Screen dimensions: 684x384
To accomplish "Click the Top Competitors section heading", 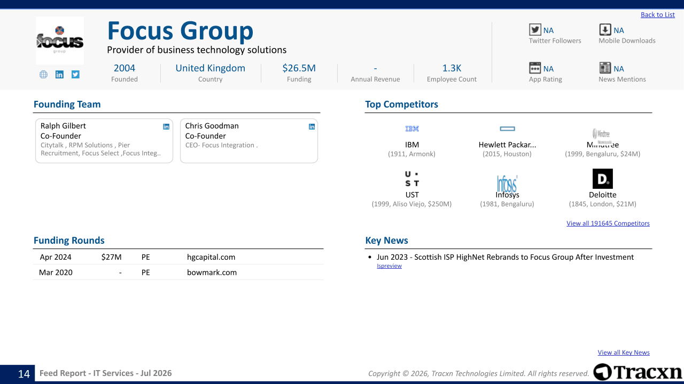I will (402, 105).
